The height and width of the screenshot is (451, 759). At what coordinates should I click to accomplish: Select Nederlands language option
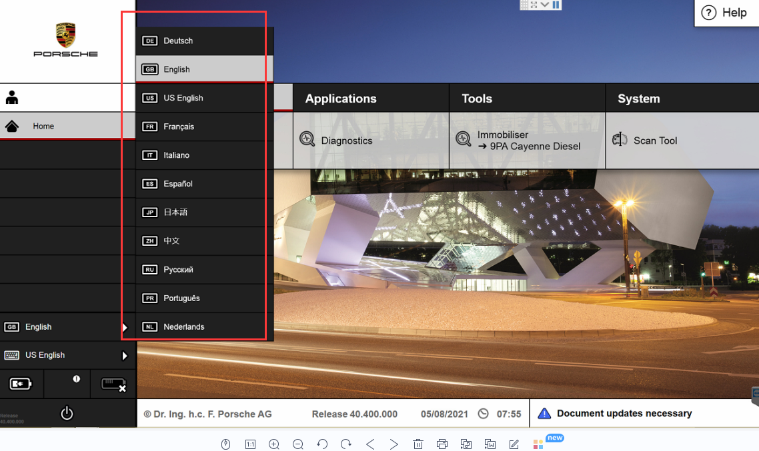tap(184, 327)
